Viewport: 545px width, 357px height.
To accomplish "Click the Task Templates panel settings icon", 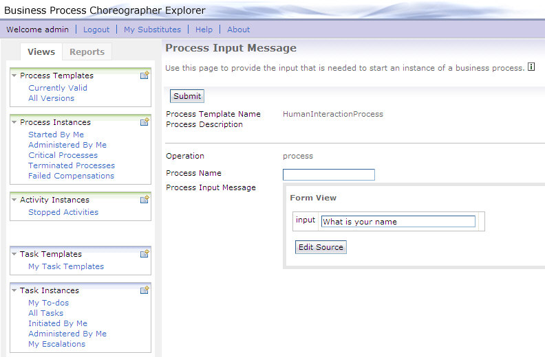I will click(x=145, y=254).
